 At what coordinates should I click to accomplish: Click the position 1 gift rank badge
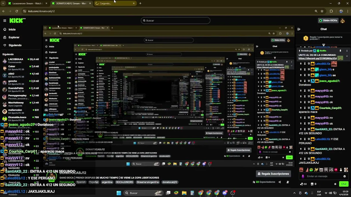(305, 38)
